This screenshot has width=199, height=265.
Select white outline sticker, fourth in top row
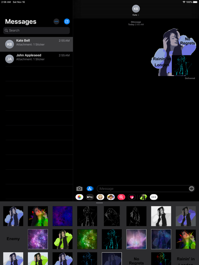[87, 216]
